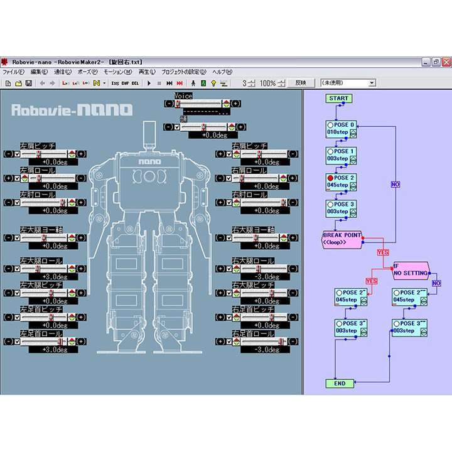Click the red fast-forward toolbar icon
Screen dimensions: 452x452
180,83
